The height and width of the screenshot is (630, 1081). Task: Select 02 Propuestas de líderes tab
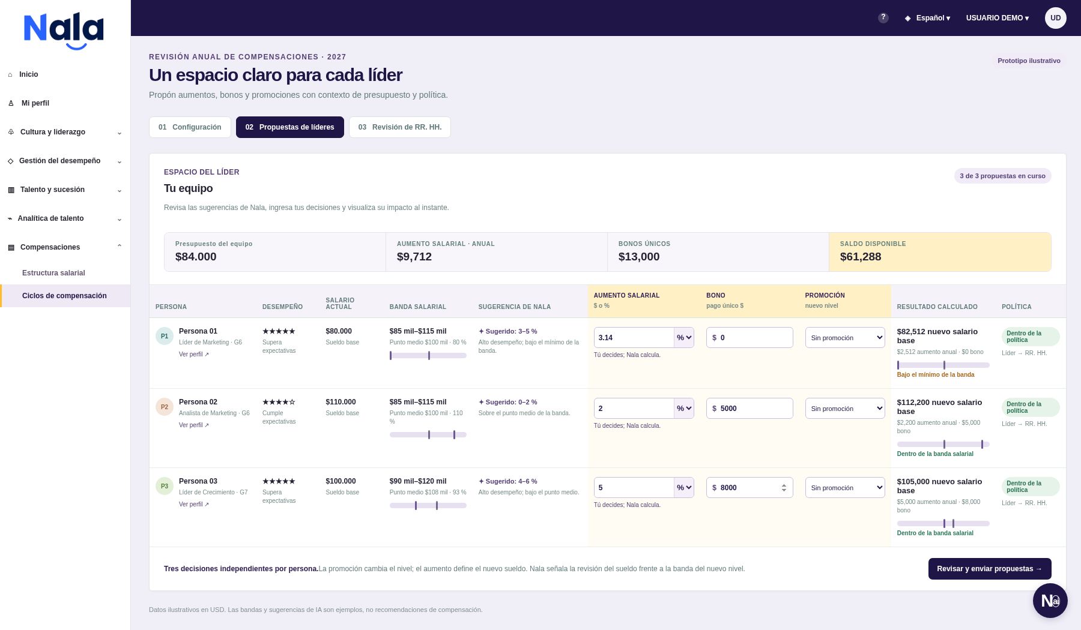[290, 127]
